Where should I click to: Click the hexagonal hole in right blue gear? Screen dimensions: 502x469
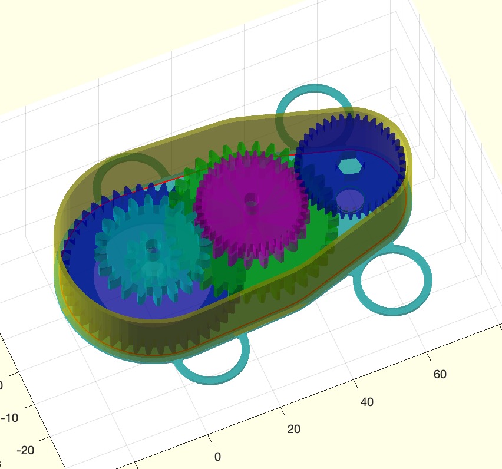pos(350,167)
